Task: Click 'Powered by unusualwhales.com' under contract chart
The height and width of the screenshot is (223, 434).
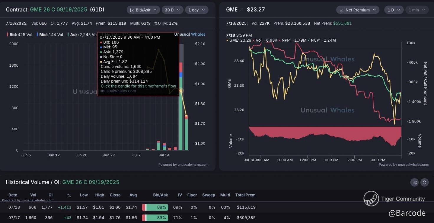Action: [x=183, y=165]
